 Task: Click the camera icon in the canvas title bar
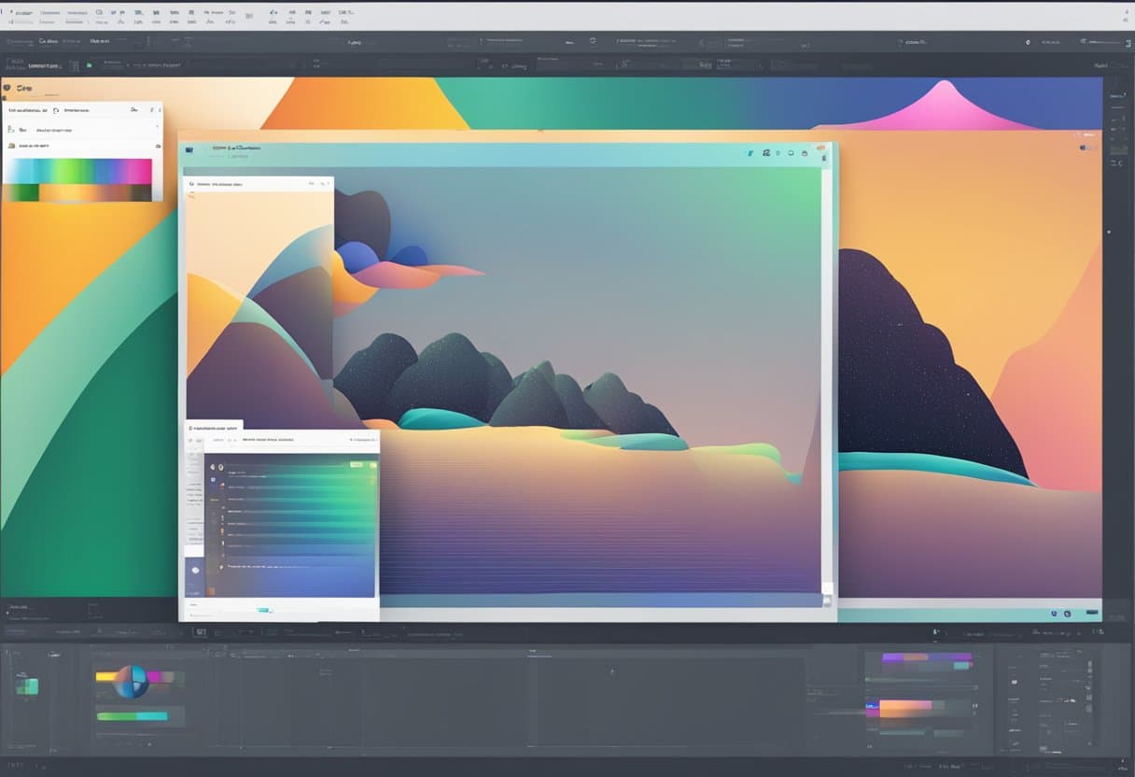(805, 153)
